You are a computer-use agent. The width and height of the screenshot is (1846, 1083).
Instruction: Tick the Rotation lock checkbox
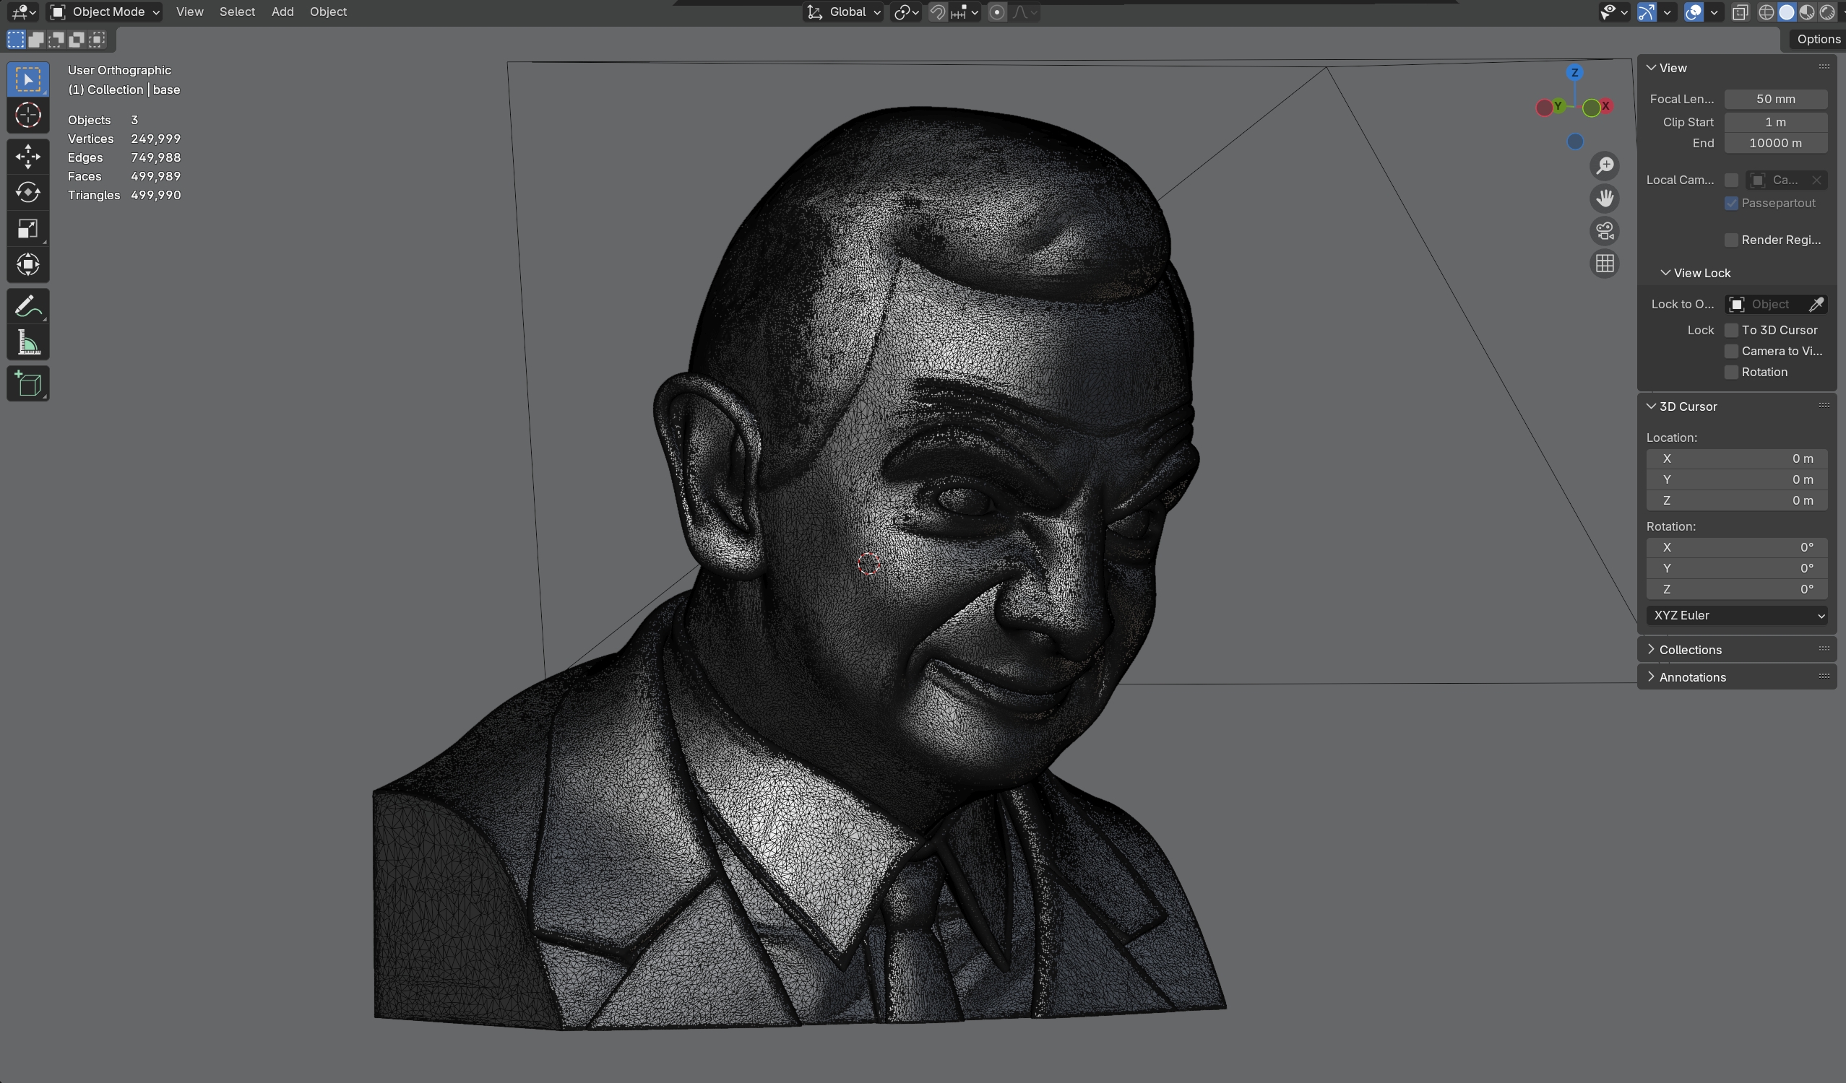[1731, 372]
